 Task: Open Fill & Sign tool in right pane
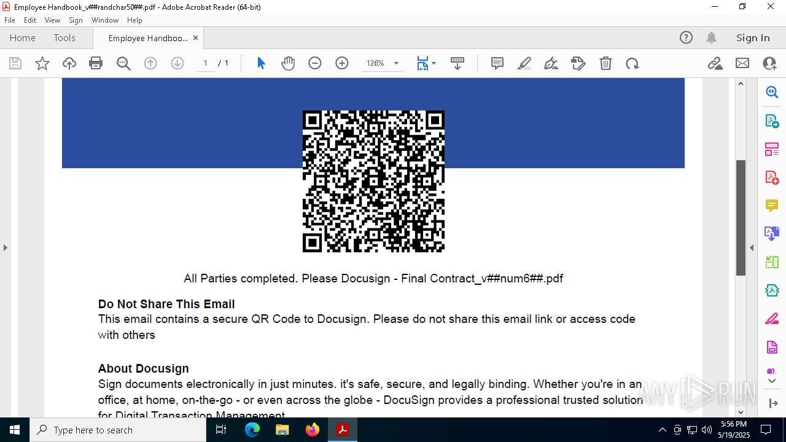point(772,319)
